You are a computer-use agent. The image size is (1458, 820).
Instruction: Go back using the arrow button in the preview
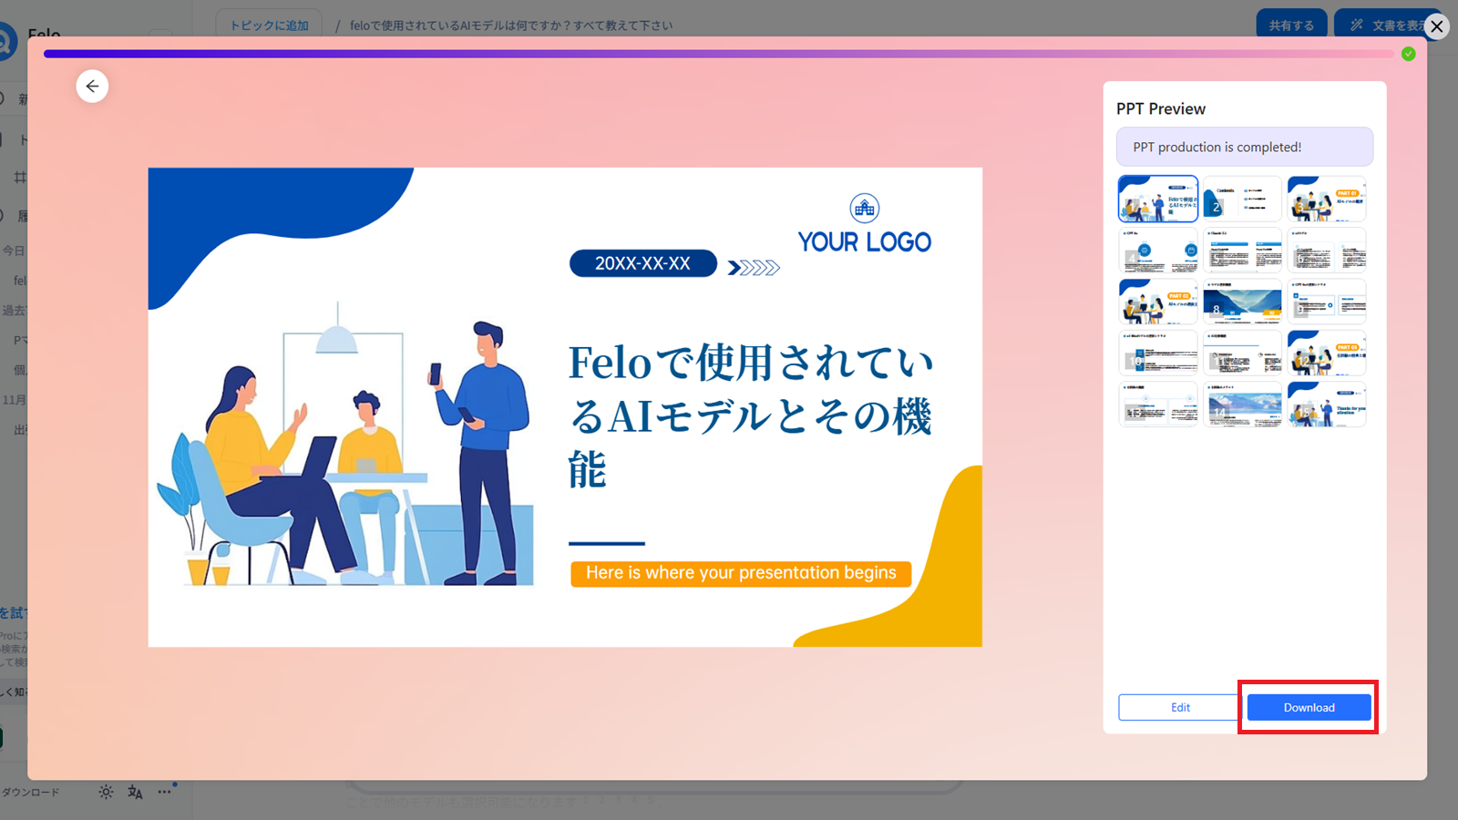[x=92, y=86]
